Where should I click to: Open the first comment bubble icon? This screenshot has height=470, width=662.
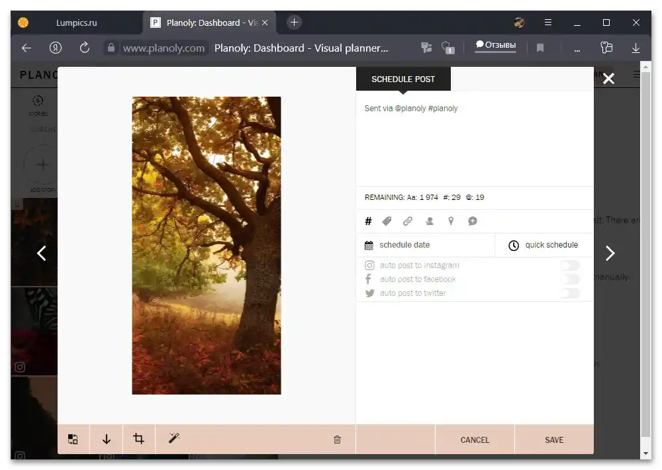click(473, 221)
